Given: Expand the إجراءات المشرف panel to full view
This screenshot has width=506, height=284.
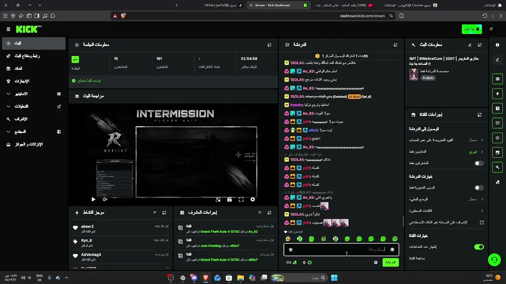Looking at the screenshot, I should click(x=269, y=213).
